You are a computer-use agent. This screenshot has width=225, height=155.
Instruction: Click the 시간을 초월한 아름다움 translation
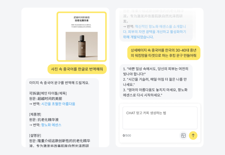(58, 104)
